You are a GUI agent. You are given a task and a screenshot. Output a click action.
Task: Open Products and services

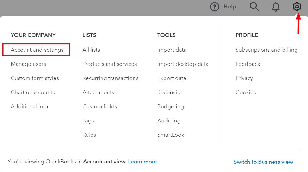click(x=109, y=64)
